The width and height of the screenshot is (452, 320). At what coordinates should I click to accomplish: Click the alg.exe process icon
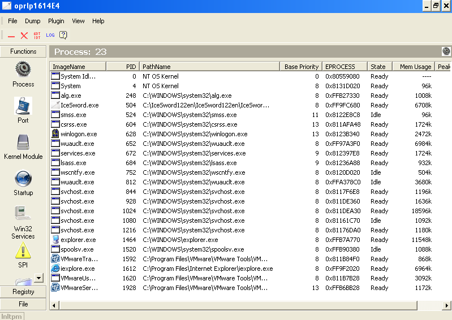pyautogui.click(x=55, y=96)
